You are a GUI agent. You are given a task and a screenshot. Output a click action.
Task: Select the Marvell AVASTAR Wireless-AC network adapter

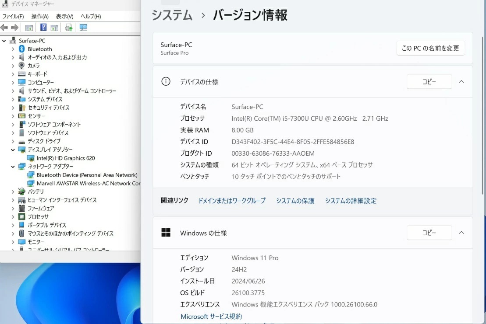coord(81,183)
